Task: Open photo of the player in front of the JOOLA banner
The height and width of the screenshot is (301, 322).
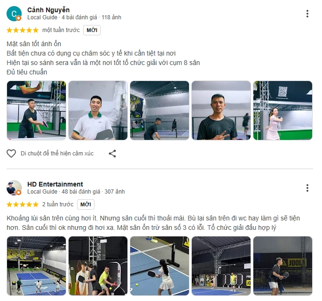Action: (283, 266)
